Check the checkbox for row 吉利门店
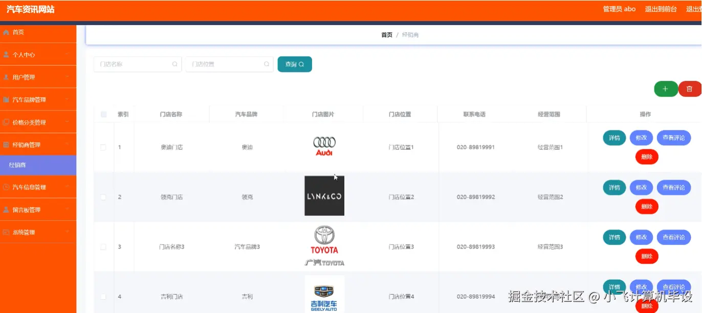The width and height of the screenshot is (702, 313). 103,297
